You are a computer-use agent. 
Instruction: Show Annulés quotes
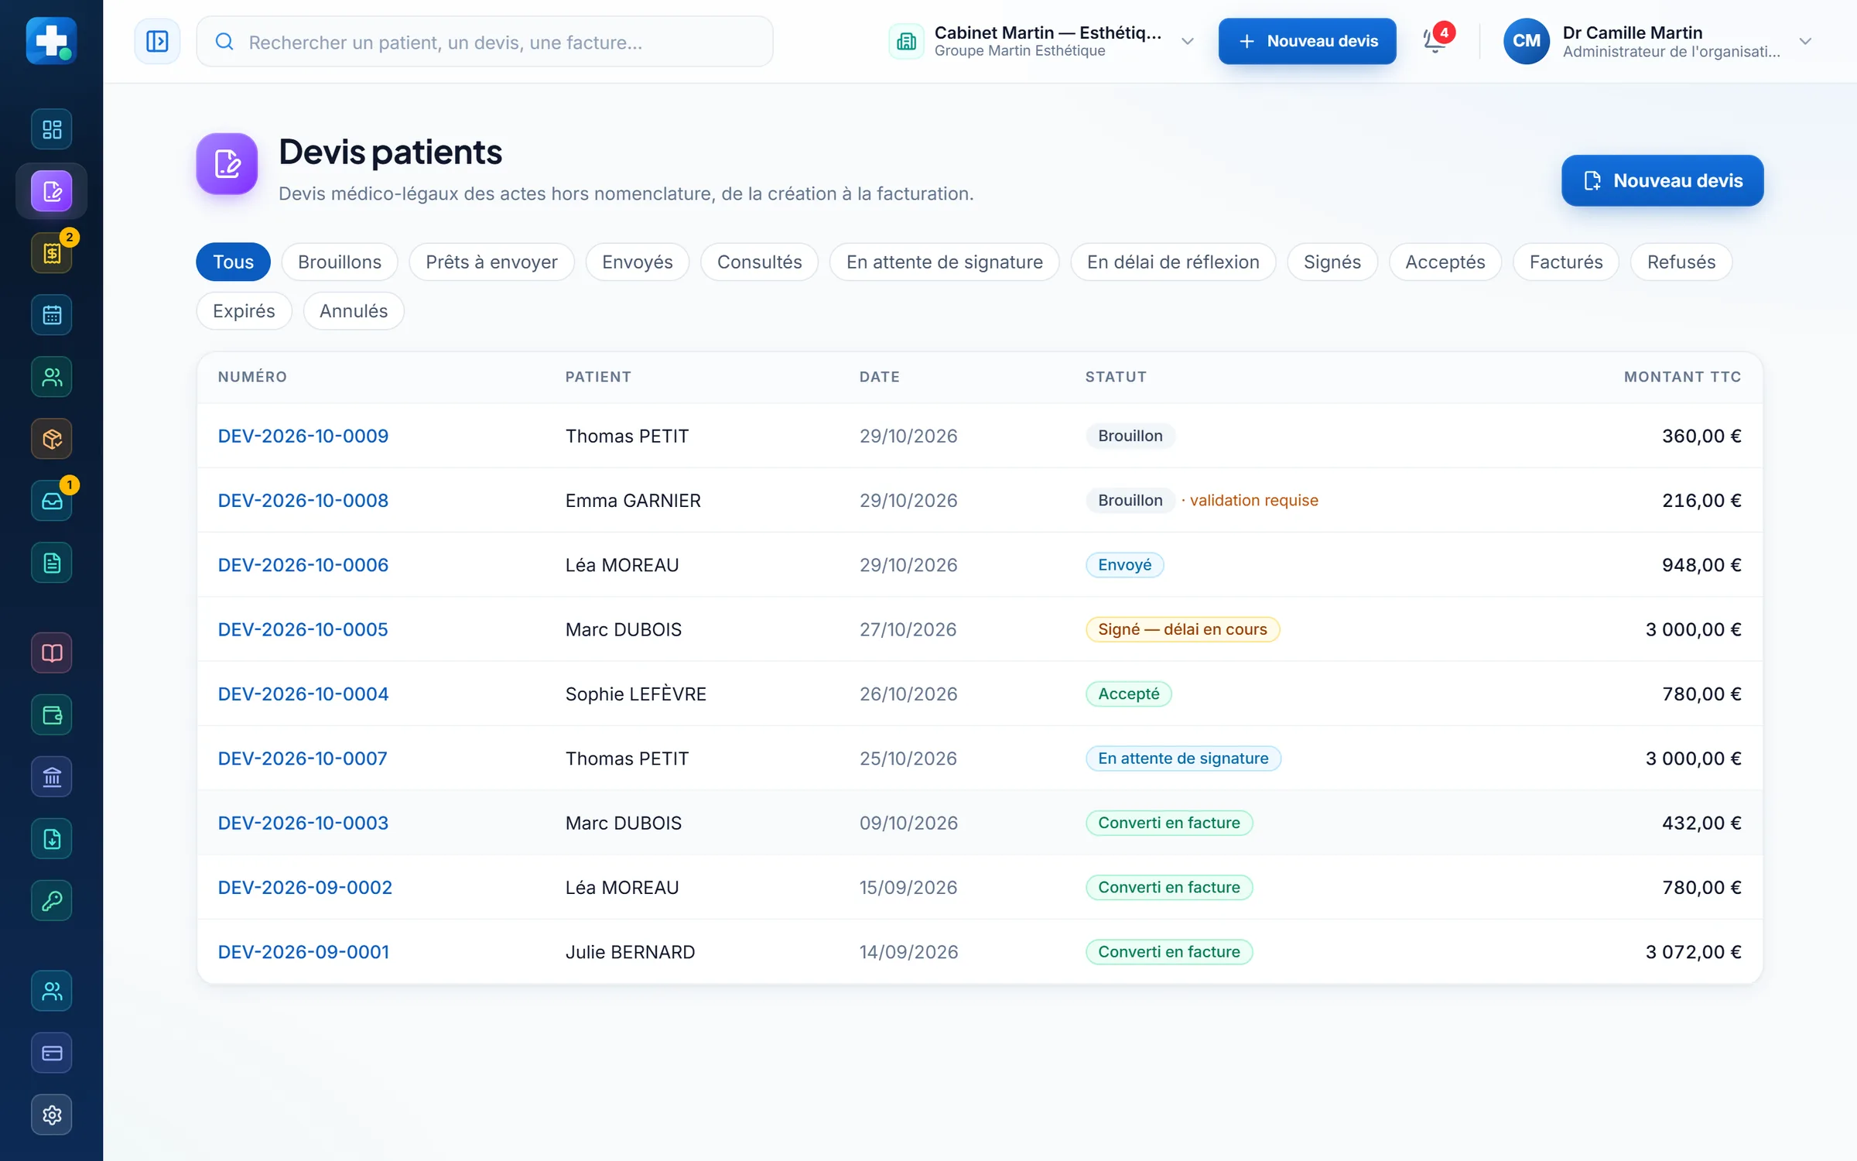click(354, 310)
